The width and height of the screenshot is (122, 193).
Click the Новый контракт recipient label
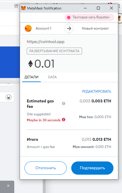pyautogui.click(x=95, y=28)
